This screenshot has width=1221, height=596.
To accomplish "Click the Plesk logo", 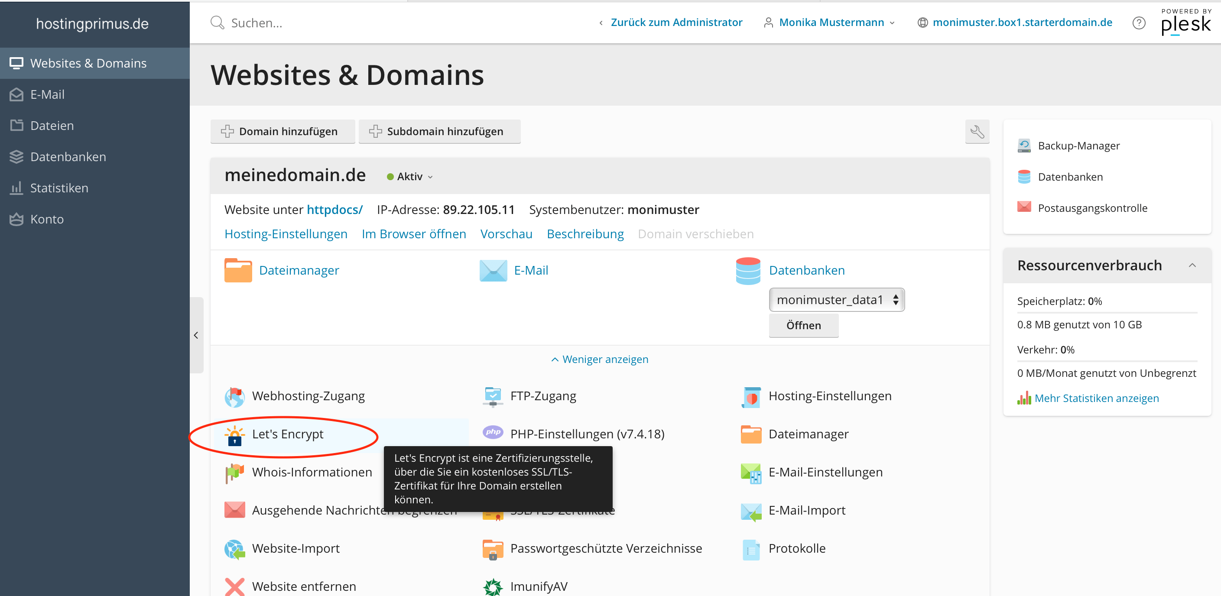I will [1186, 22].
